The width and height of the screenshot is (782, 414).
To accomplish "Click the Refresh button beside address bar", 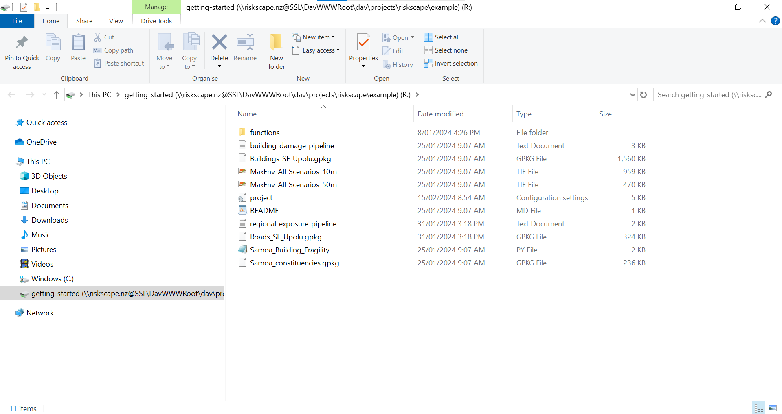I will pos(644,94).
